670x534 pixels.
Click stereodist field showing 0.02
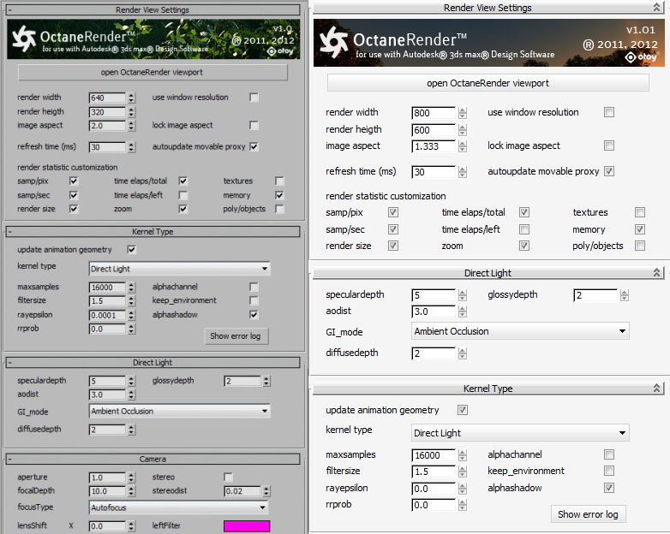click(242, 491)
